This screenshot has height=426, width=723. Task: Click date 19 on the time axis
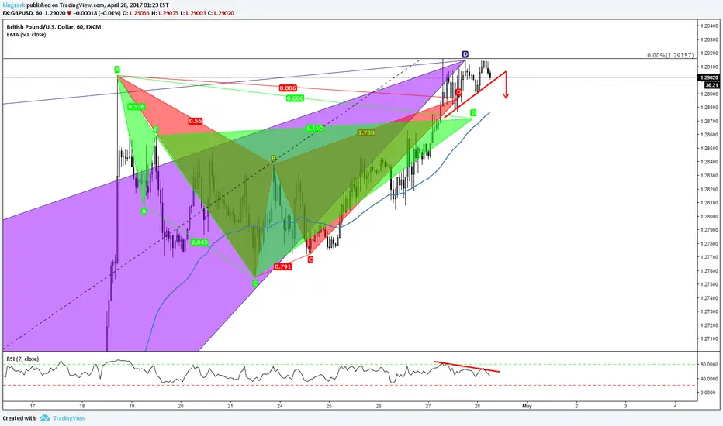131,406
